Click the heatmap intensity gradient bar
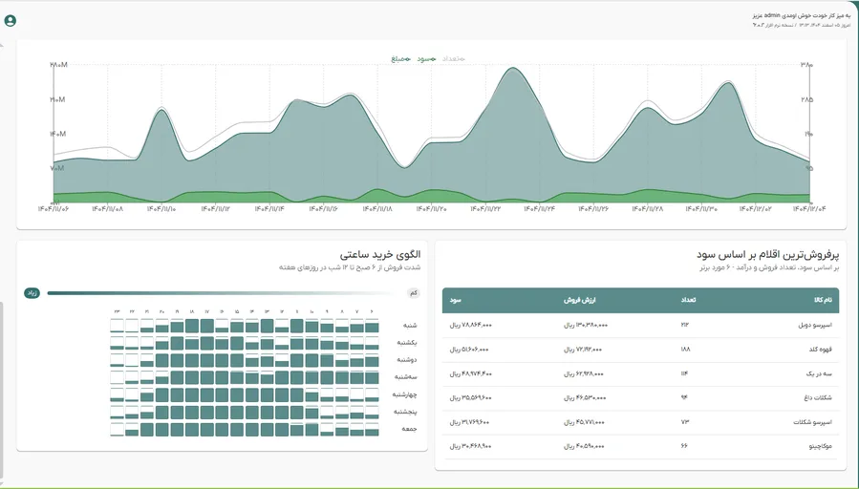 (x=224, y=293)
